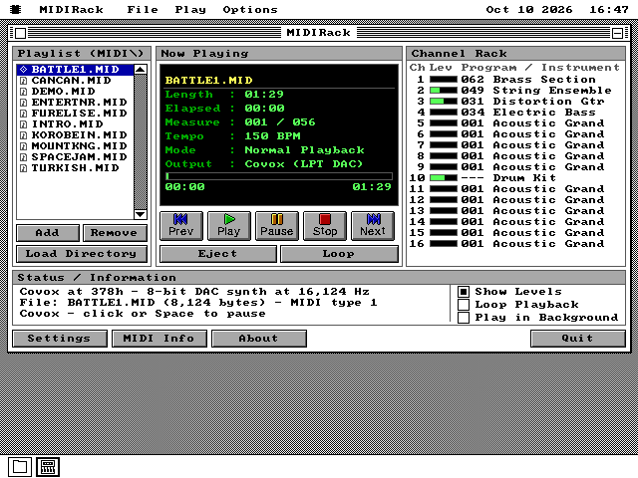Open the Play menu
The image size is (638, 478).
pos(190,9)
